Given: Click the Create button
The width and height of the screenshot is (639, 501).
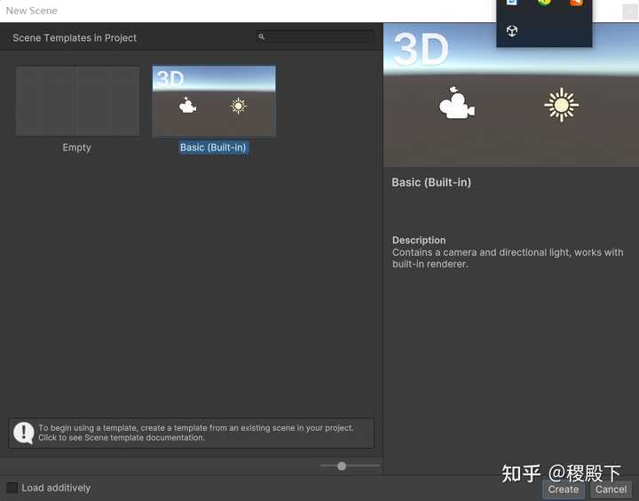Looking at the screenshot, I should pos(564,489).
